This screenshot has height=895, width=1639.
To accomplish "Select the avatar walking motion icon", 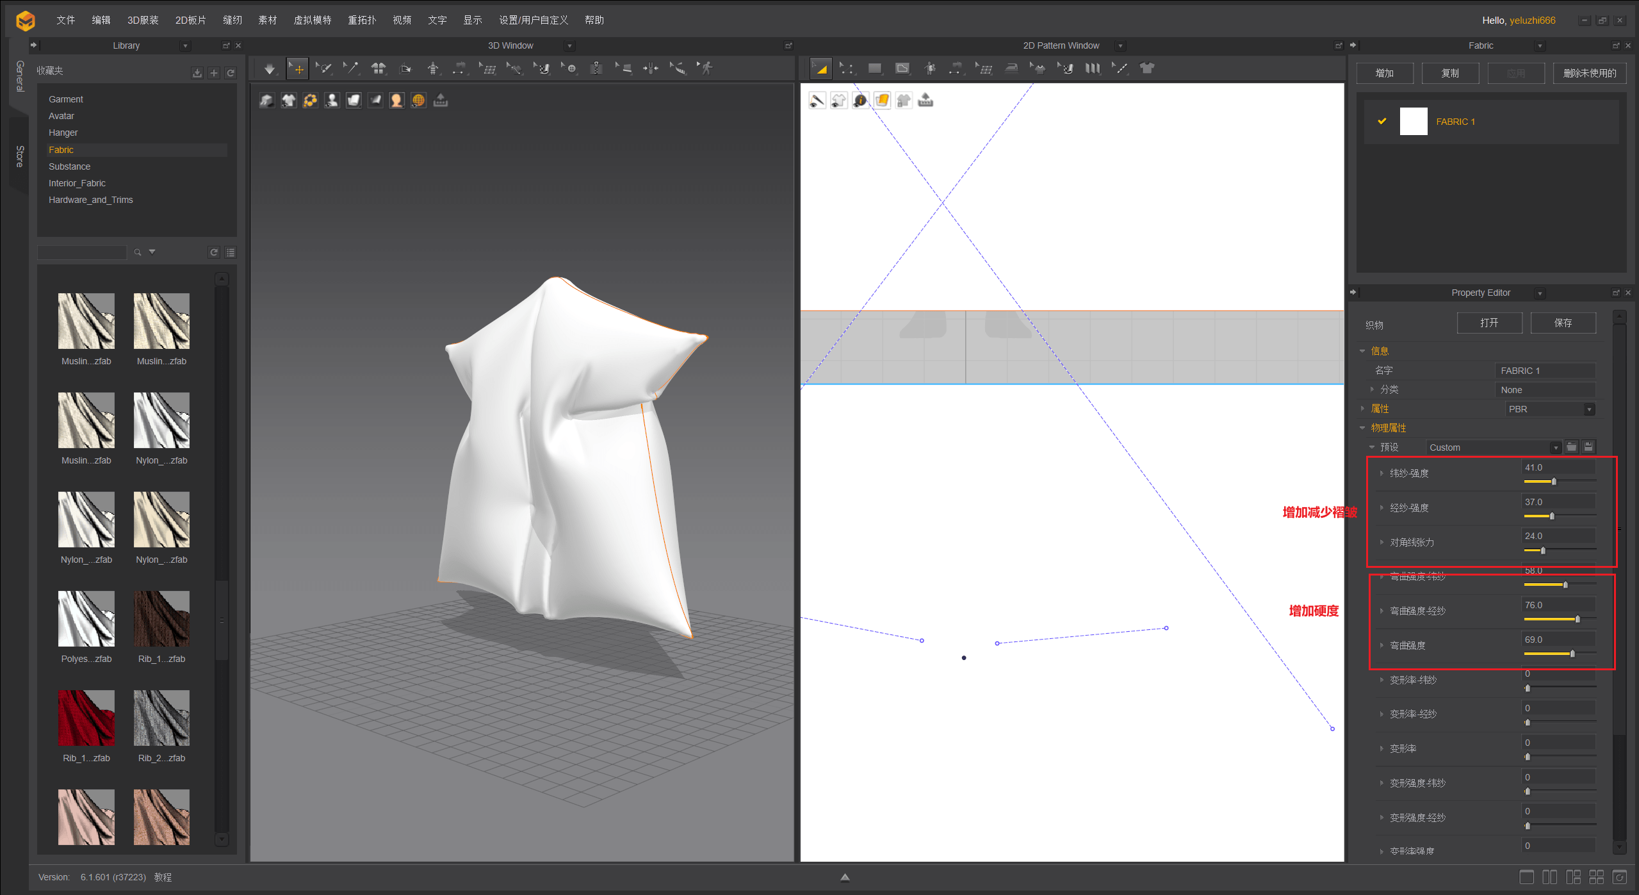I will (705, 69).
